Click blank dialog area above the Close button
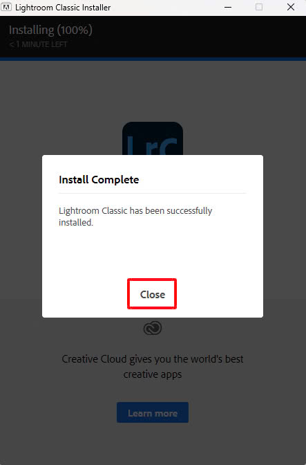This screenshot has height=465, width=306. (x=153, y=252)
